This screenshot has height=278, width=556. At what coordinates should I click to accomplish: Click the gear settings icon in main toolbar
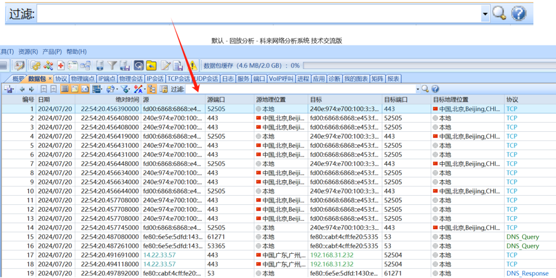click(35, 65)
